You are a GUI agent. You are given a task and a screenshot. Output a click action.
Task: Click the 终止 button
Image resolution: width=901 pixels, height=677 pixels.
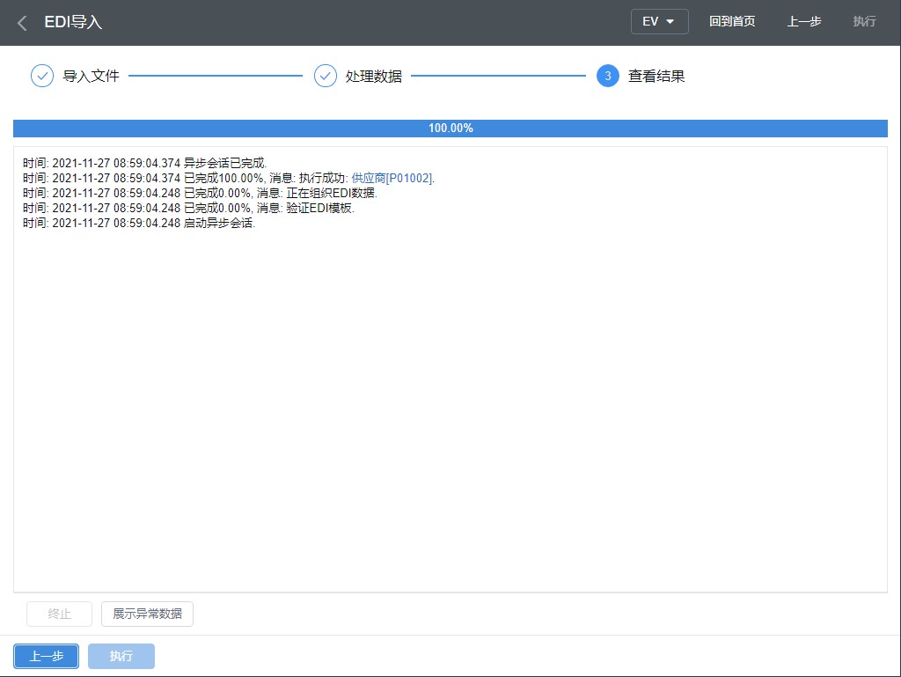point(59,614)
